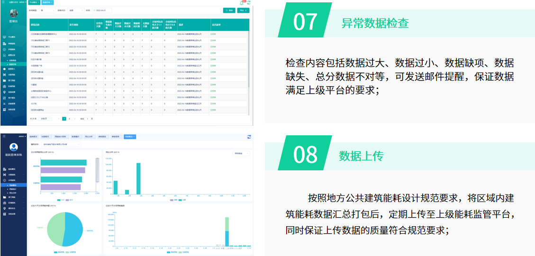Open 设备离线 submenu item
Viewport: 535px width, 256px height.
[13, 61]
